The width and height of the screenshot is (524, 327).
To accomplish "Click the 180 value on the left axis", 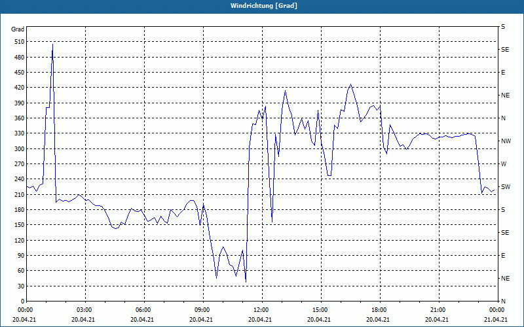I will [x=20, y=210].
